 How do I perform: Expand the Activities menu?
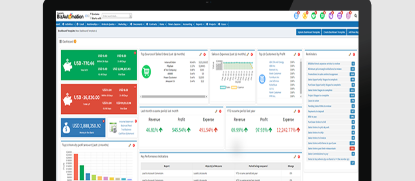[x=69, y=24]
